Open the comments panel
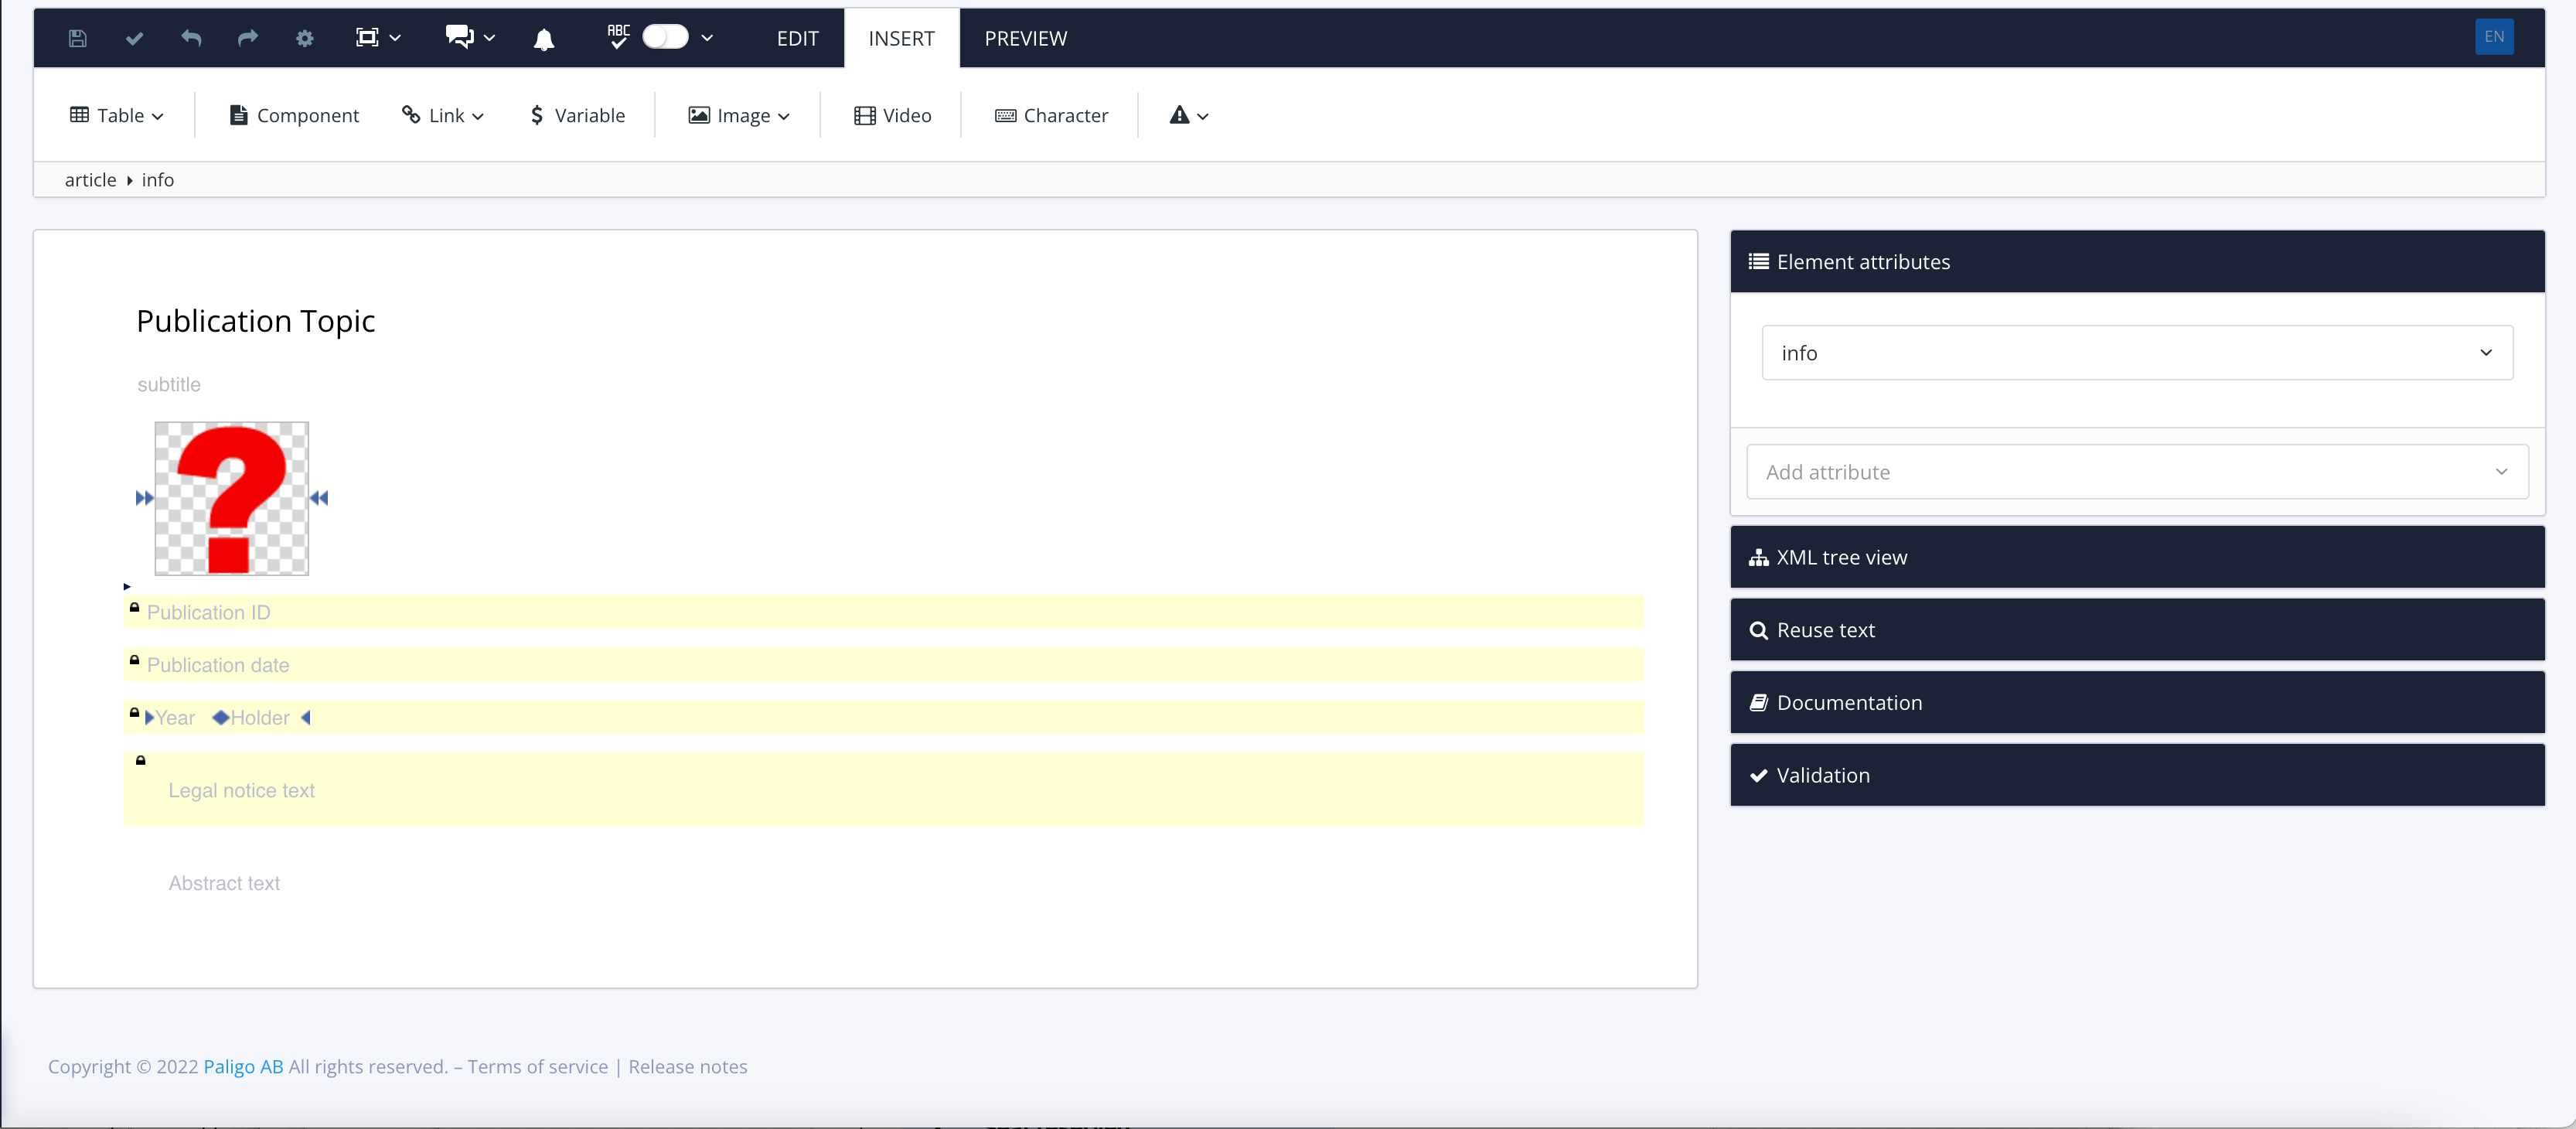This screenshot has height=1129, width=2576. (460, 38)
